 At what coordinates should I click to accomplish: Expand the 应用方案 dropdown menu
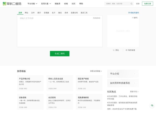[x=46, y=4]
